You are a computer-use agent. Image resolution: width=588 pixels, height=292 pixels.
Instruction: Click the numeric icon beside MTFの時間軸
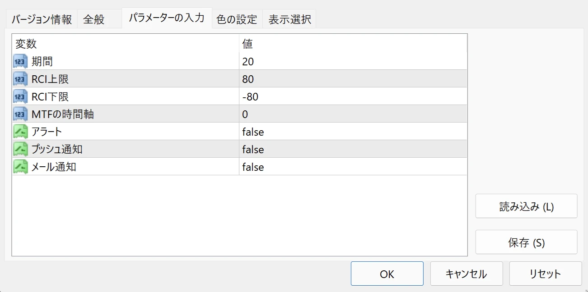(20, 114)
